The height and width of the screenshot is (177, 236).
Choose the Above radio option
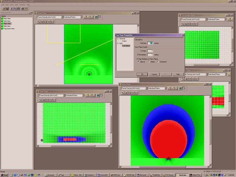[x=138, y=62]
